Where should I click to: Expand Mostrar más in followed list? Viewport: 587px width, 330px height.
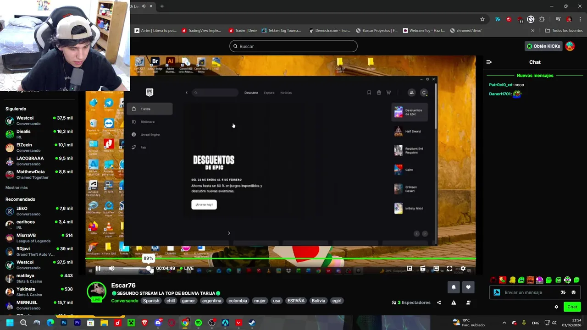[17, 187]
